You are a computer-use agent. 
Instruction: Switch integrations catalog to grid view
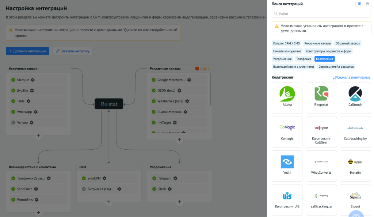click(359, 4)
